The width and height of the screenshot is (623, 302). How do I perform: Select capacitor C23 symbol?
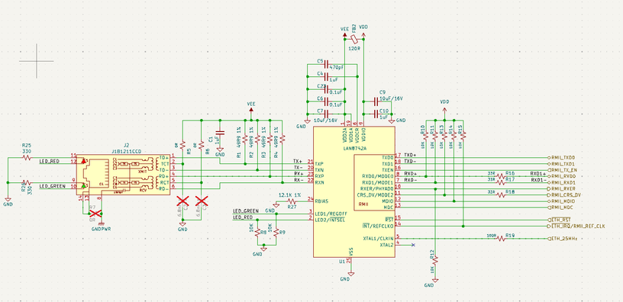(x=326, y=89)
